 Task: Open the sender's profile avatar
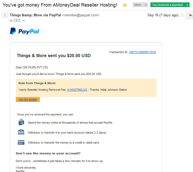[x=5, y=15]
